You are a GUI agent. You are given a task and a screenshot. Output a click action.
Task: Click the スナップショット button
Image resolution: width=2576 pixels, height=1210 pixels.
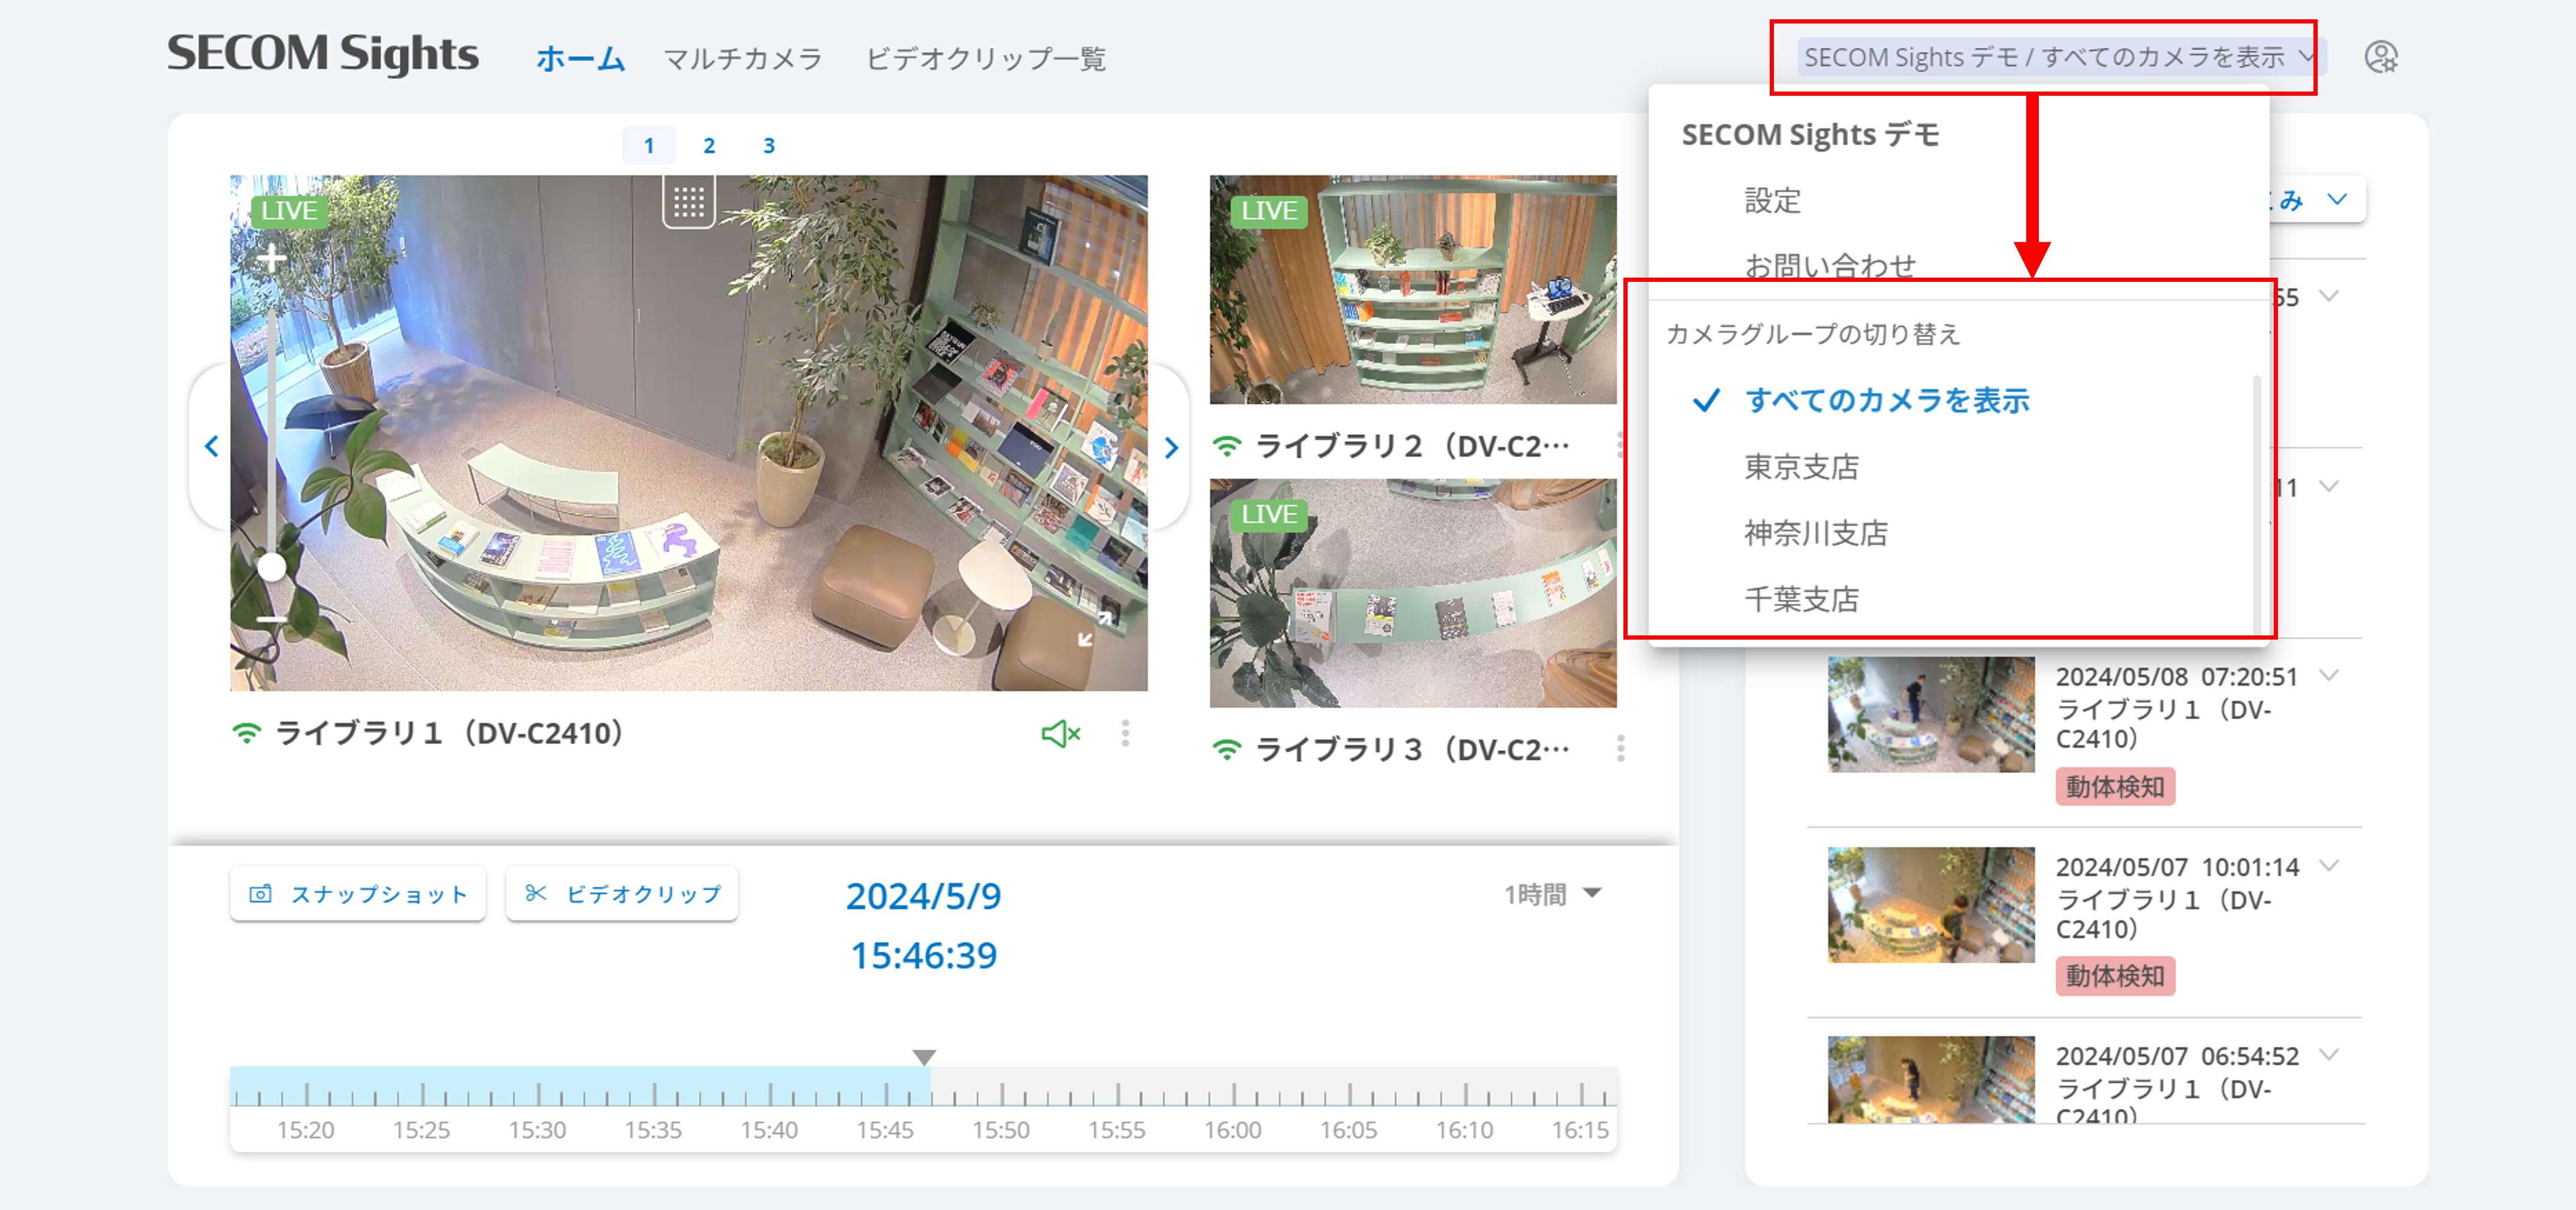(x=357, y=894)
